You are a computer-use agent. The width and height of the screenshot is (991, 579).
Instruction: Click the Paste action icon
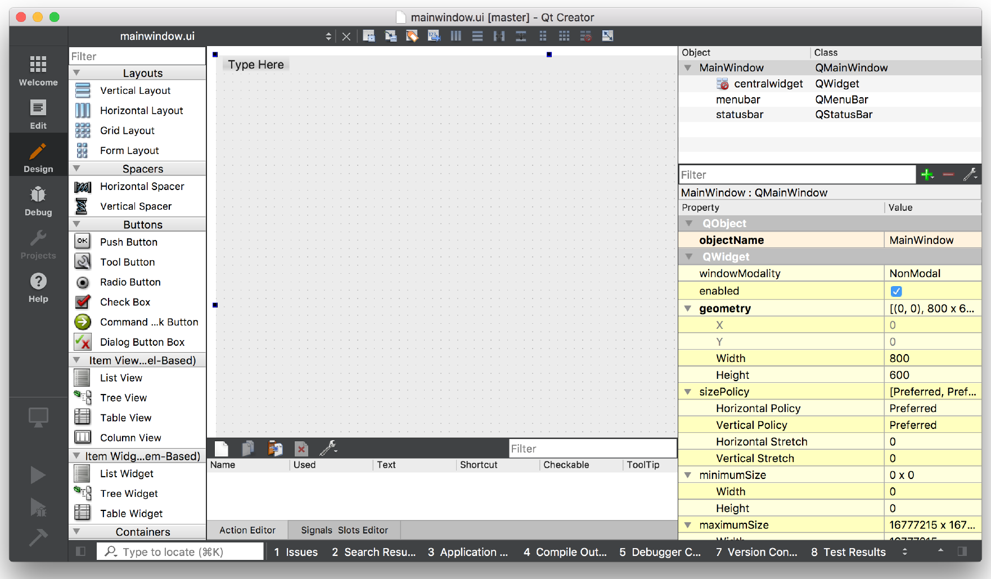[x=275, y=449]
